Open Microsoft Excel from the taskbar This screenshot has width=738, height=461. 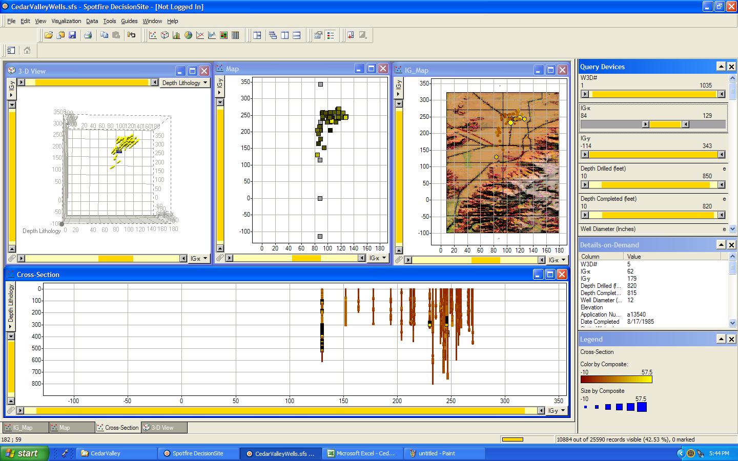(x=361, y=453)
